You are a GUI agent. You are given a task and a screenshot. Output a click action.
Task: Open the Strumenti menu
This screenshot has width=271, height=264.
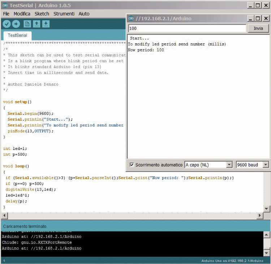[64, 14]
